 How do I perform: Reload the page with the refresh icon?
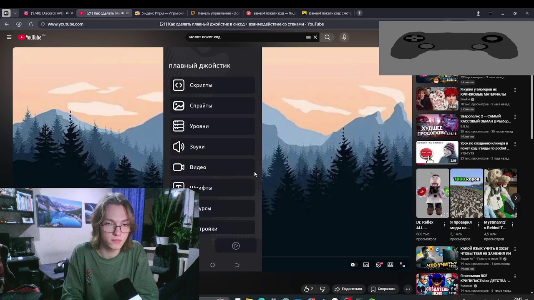coord(31,24)
